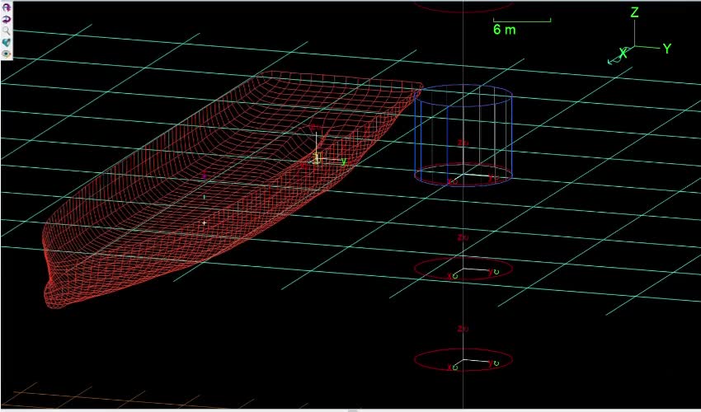Click the white marker on the hull deck

pos(205,222)
